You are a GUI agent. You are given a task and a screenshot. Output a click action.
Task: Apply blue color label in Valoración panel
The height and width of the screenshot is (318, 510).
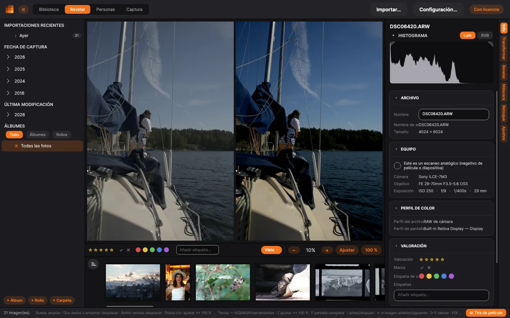click(x=444, y=276)
